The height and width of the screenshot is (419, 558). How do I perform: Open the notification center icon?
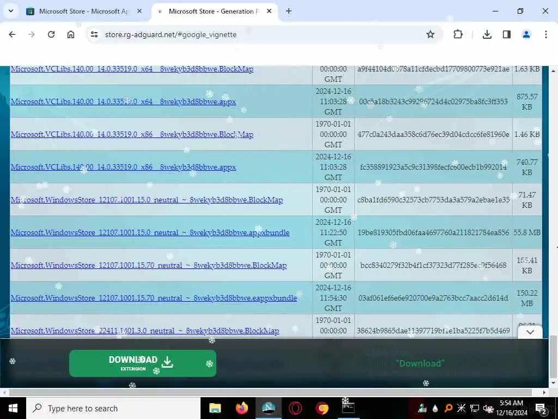coord(541,408)
